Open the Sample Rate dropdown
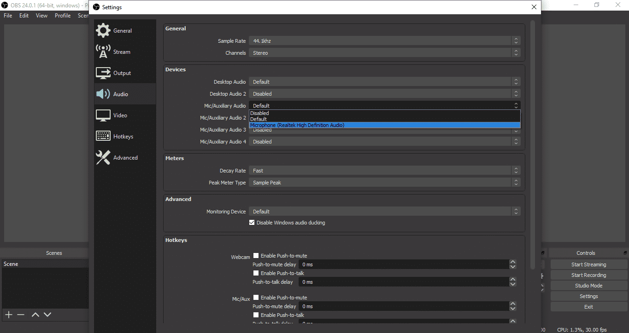This screenshot has height=333, width=629. pyautogui.click(x=385, y=41)
